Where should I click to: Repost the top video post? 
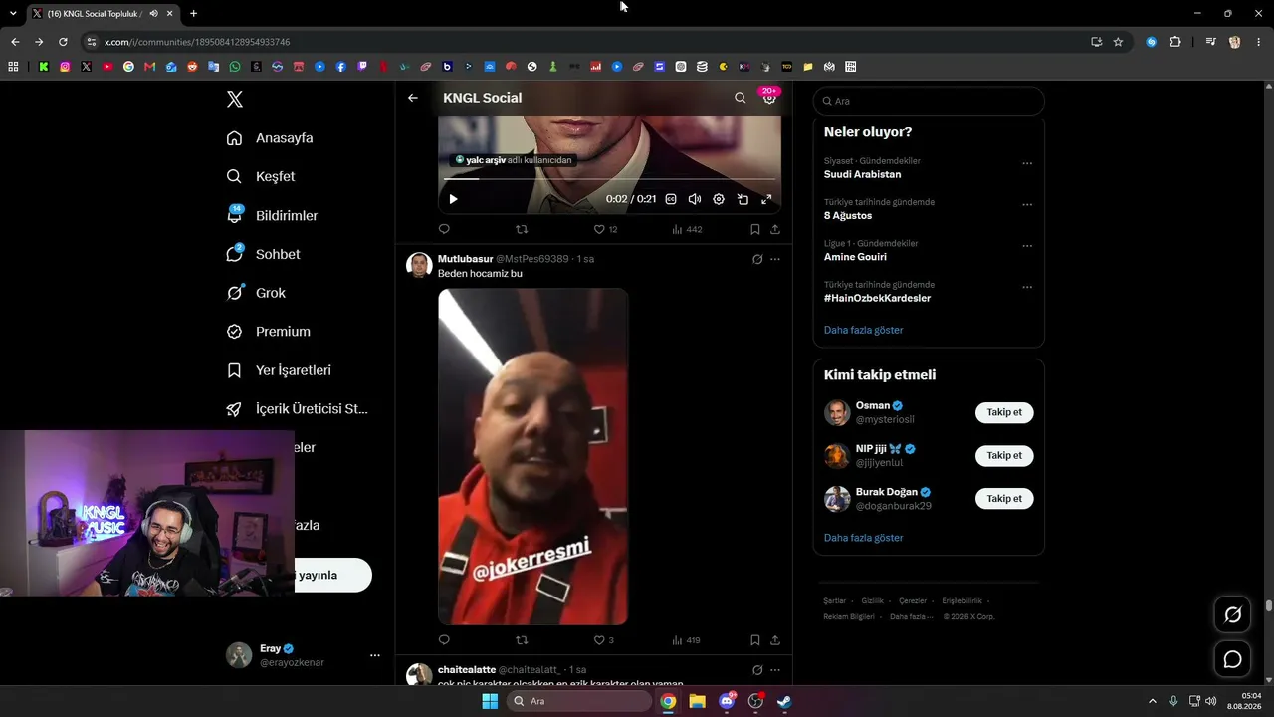pyautogui.click(x=522, y=229)
